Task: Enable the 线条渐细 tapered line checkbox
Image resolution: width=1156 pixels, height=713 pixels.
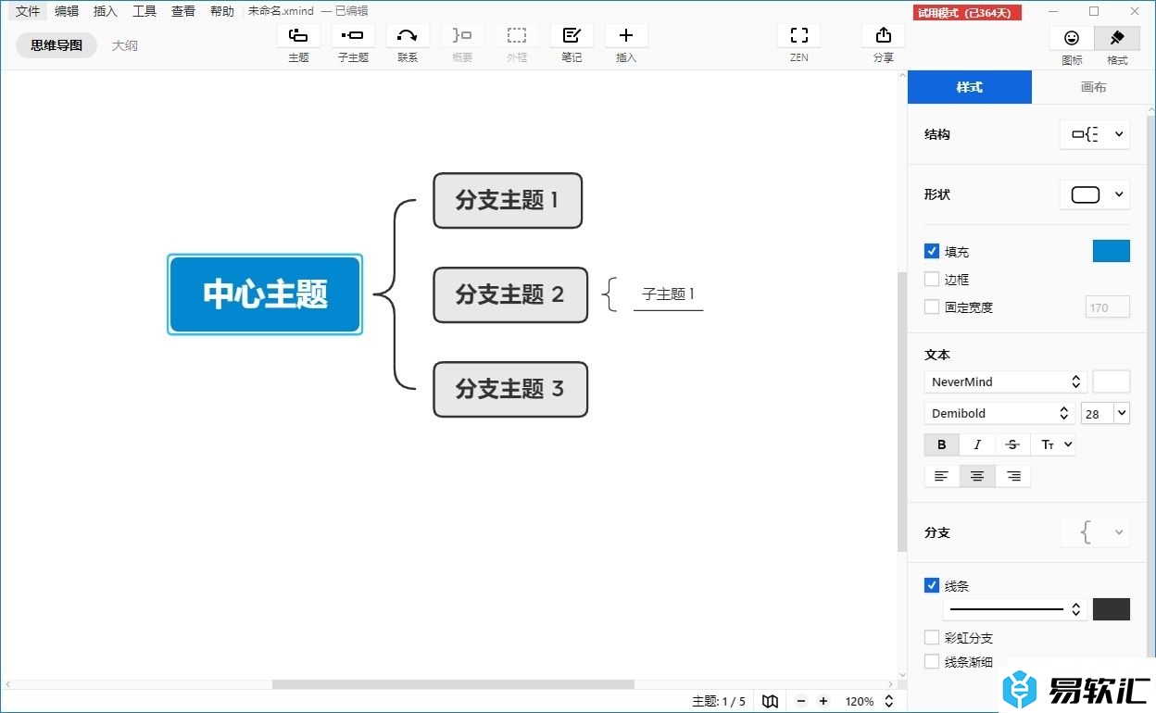Action: coord(932,661)
